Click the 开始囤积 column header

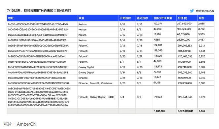tap(125, 18)
